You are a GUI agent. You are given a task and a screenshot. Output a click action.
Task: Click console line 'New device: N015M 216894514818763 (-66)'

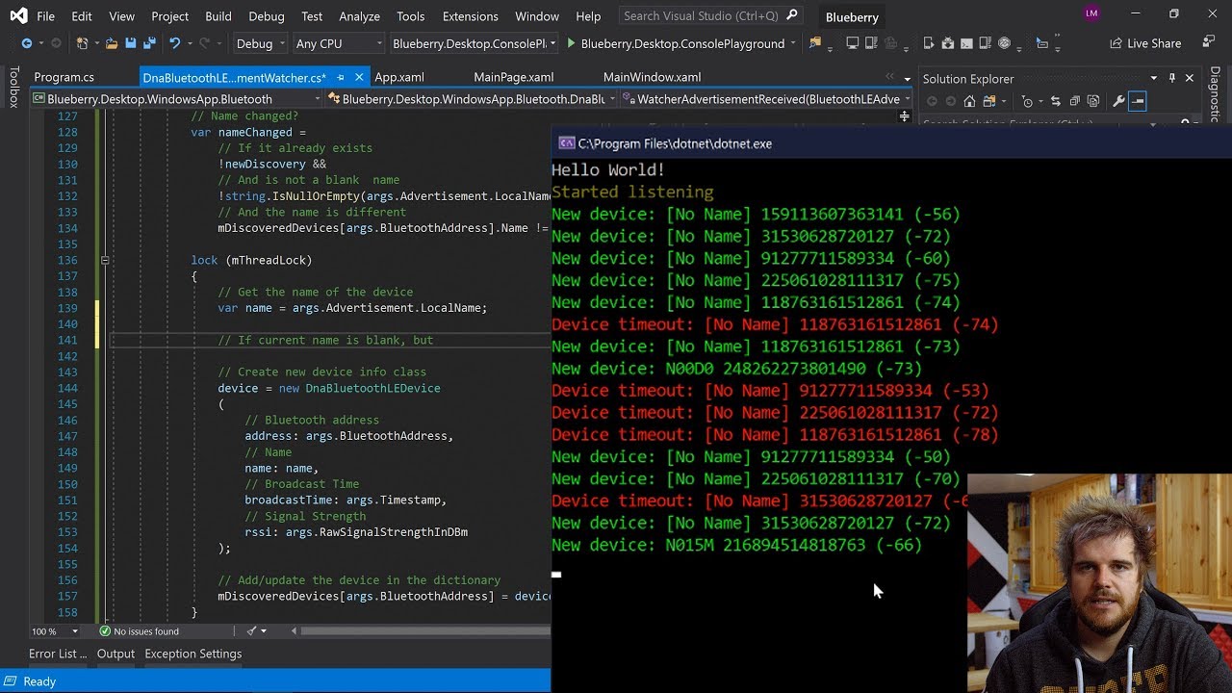pos(736,545)
